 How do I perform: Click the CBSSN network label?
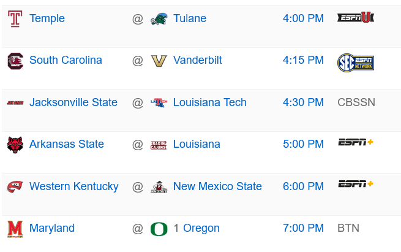356,102
